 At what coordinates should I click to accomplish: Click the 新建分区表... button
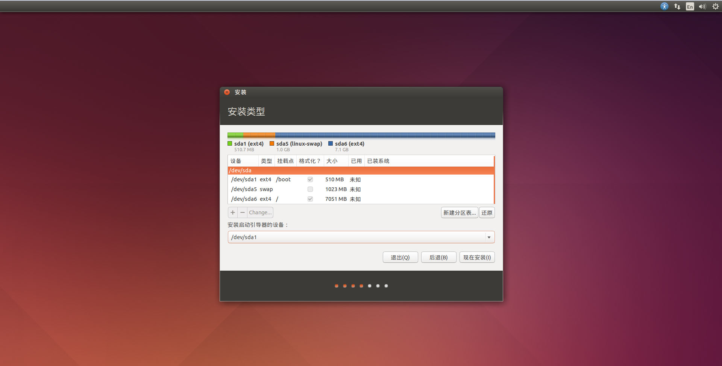pos(459,213)
